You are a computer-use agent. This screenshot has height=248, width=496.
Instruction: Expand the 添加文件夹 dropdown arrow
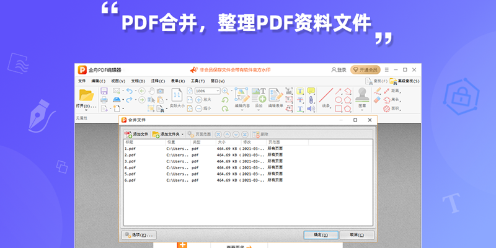(182, 135)
